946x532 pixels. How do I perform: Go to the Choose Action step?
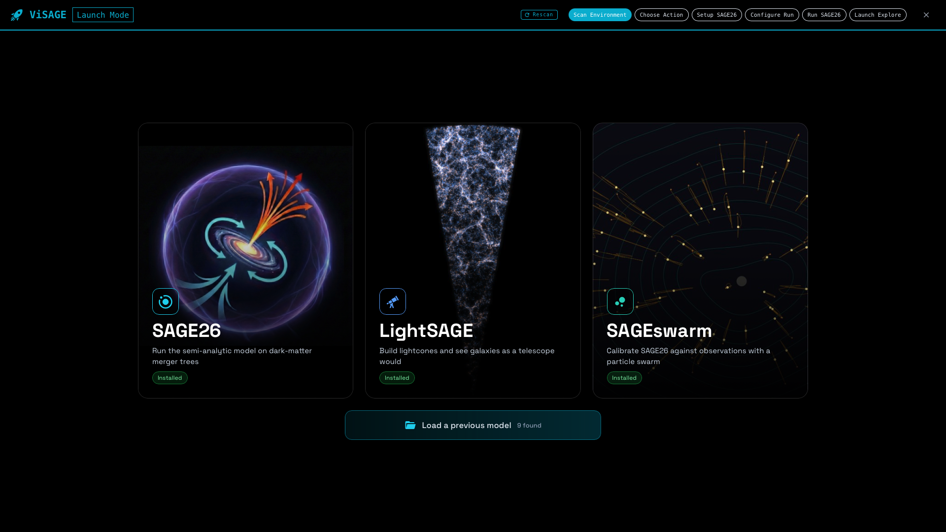point(661,15)
